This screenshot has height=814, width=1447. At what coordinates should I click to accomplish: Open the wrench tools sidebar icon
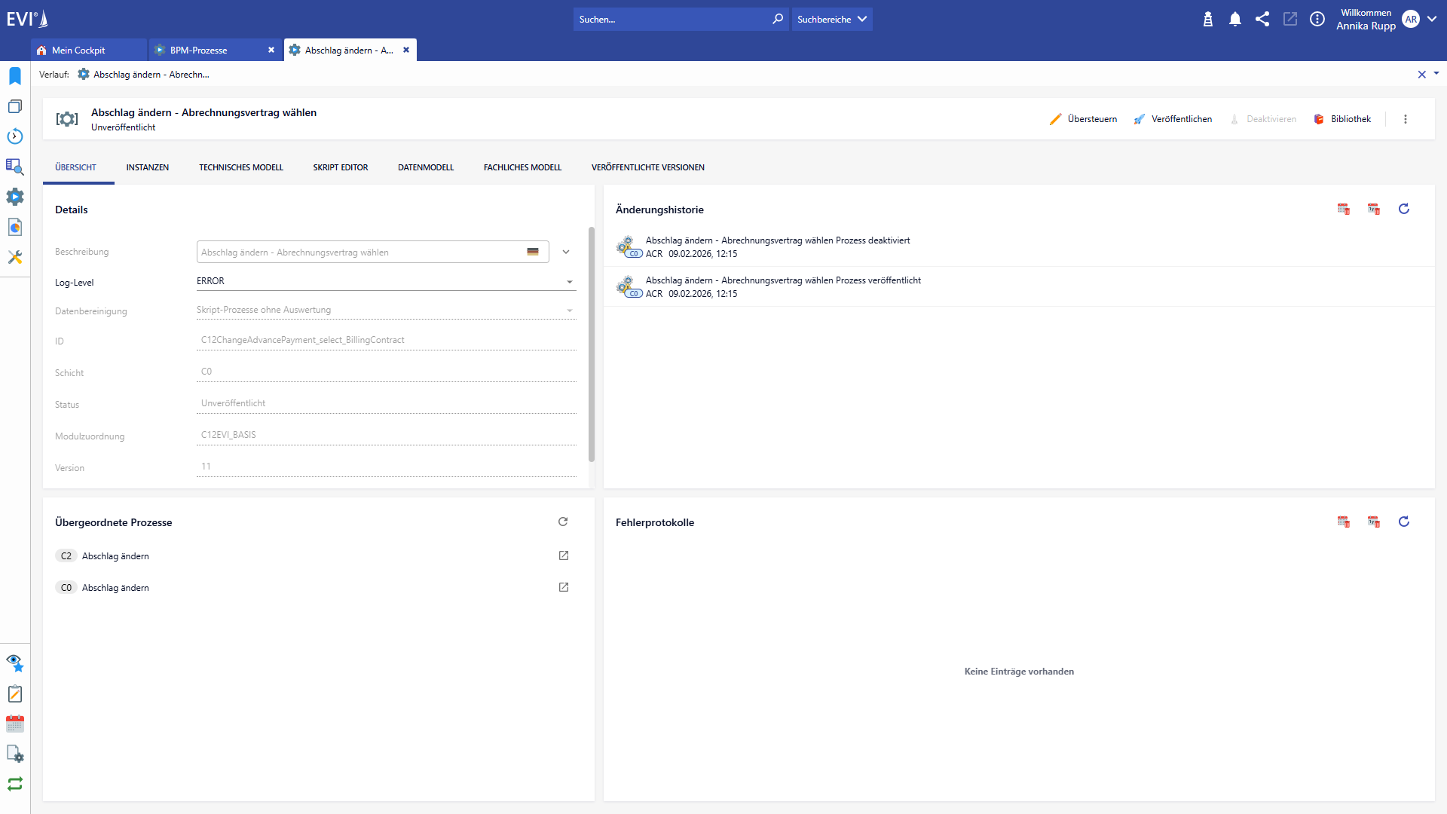15,257
